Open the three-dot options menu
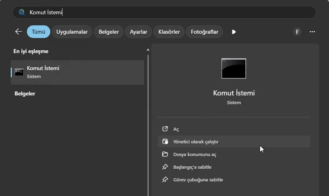This screenshot has width=329, height=196. click(312, 32)
